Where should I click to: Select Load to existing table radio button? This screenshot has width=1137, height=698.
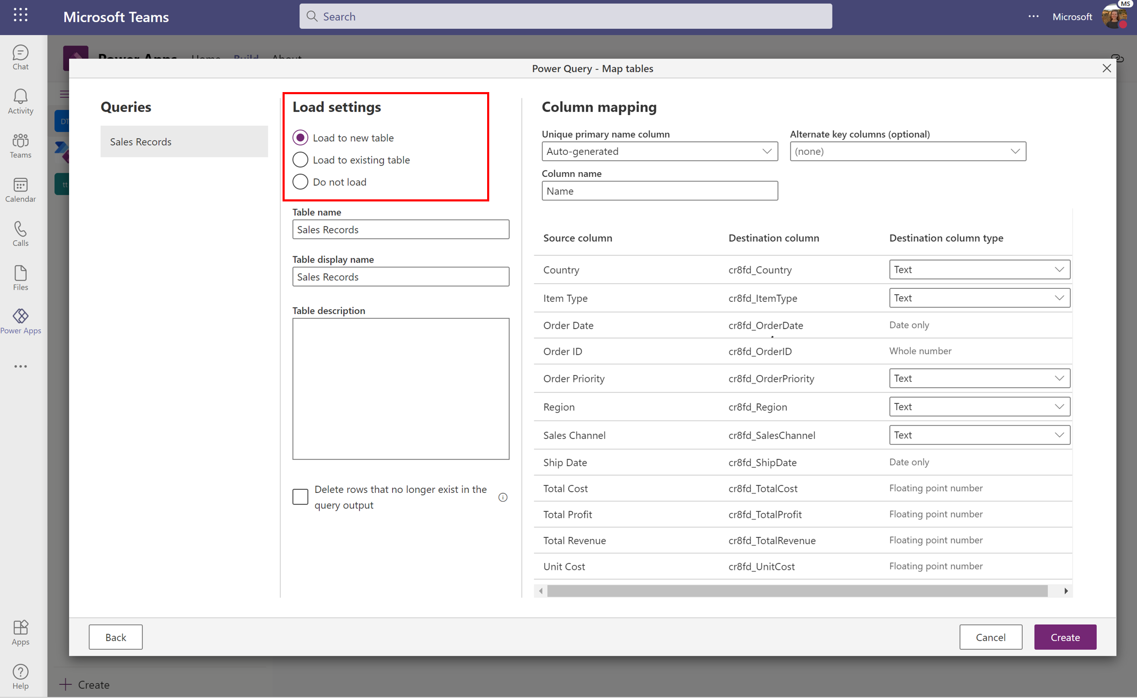coord(300,159)
